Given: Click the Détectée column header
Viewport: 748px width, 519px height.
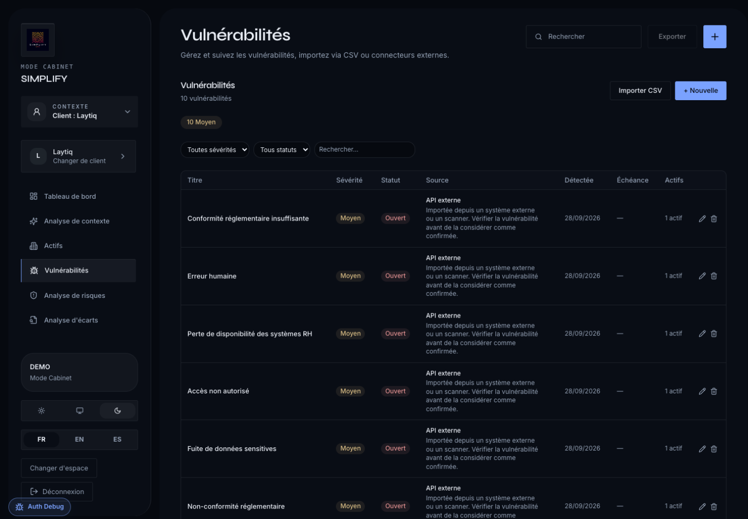Looking at the screenshot, I should [579, 180].
